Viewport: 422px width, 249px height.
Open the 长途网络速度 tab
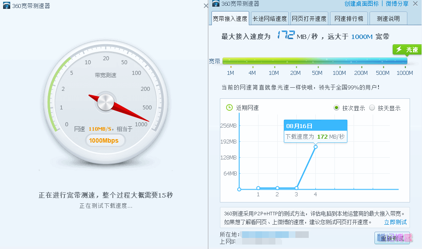point(270,19)
